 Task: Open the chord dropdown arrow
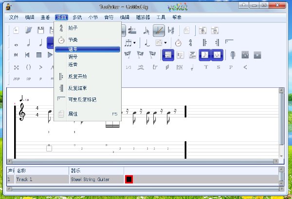(x=165, y=43)
